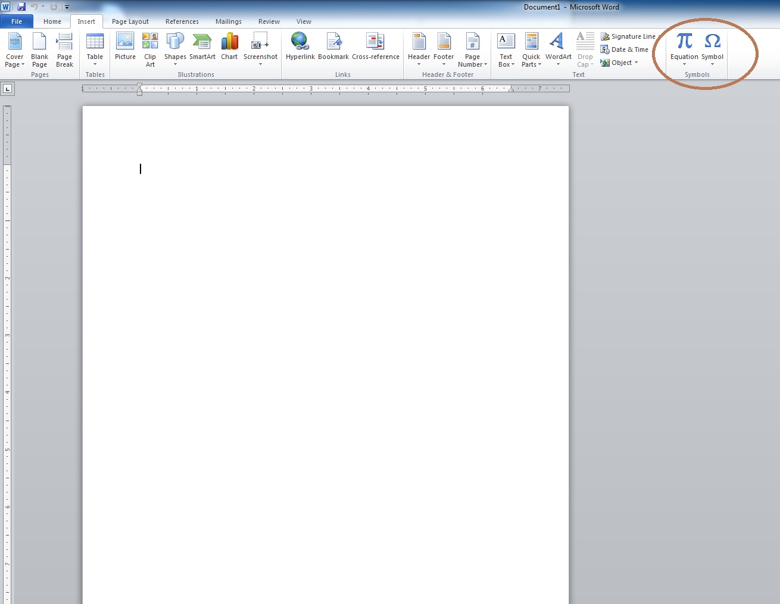This screenshot has width=780, height=604.
Task: Insert a Picture from the ribbon
Action: click(x=125, y=46)
